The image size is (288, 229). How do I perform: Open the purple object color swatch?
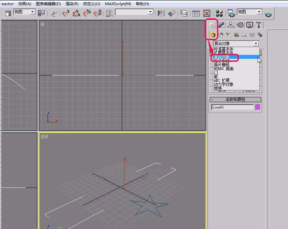tap(258, 107)
